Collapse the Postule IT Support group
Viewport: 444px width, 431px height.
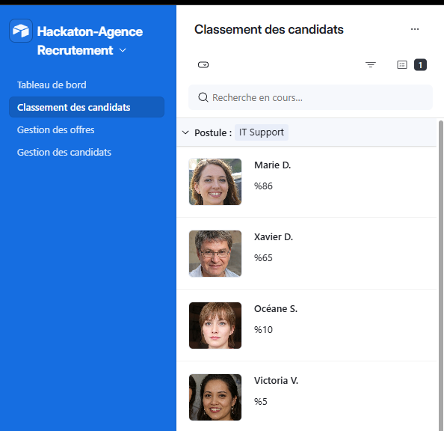click(185, 132)
